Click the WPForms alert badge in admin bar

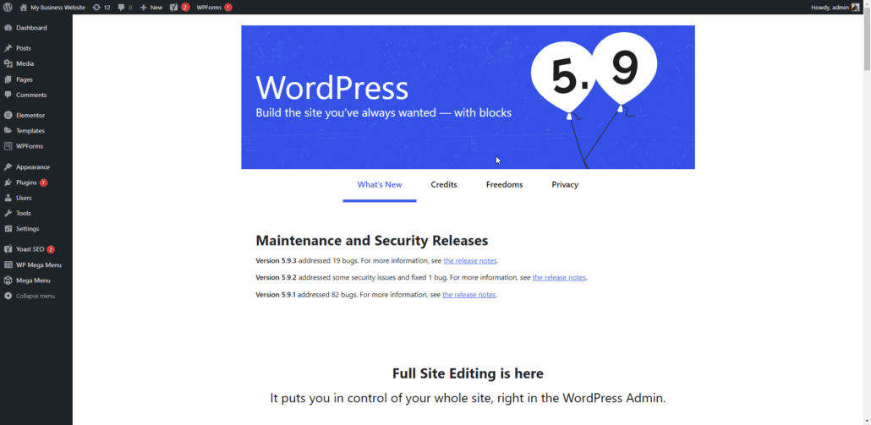point(228,8)
